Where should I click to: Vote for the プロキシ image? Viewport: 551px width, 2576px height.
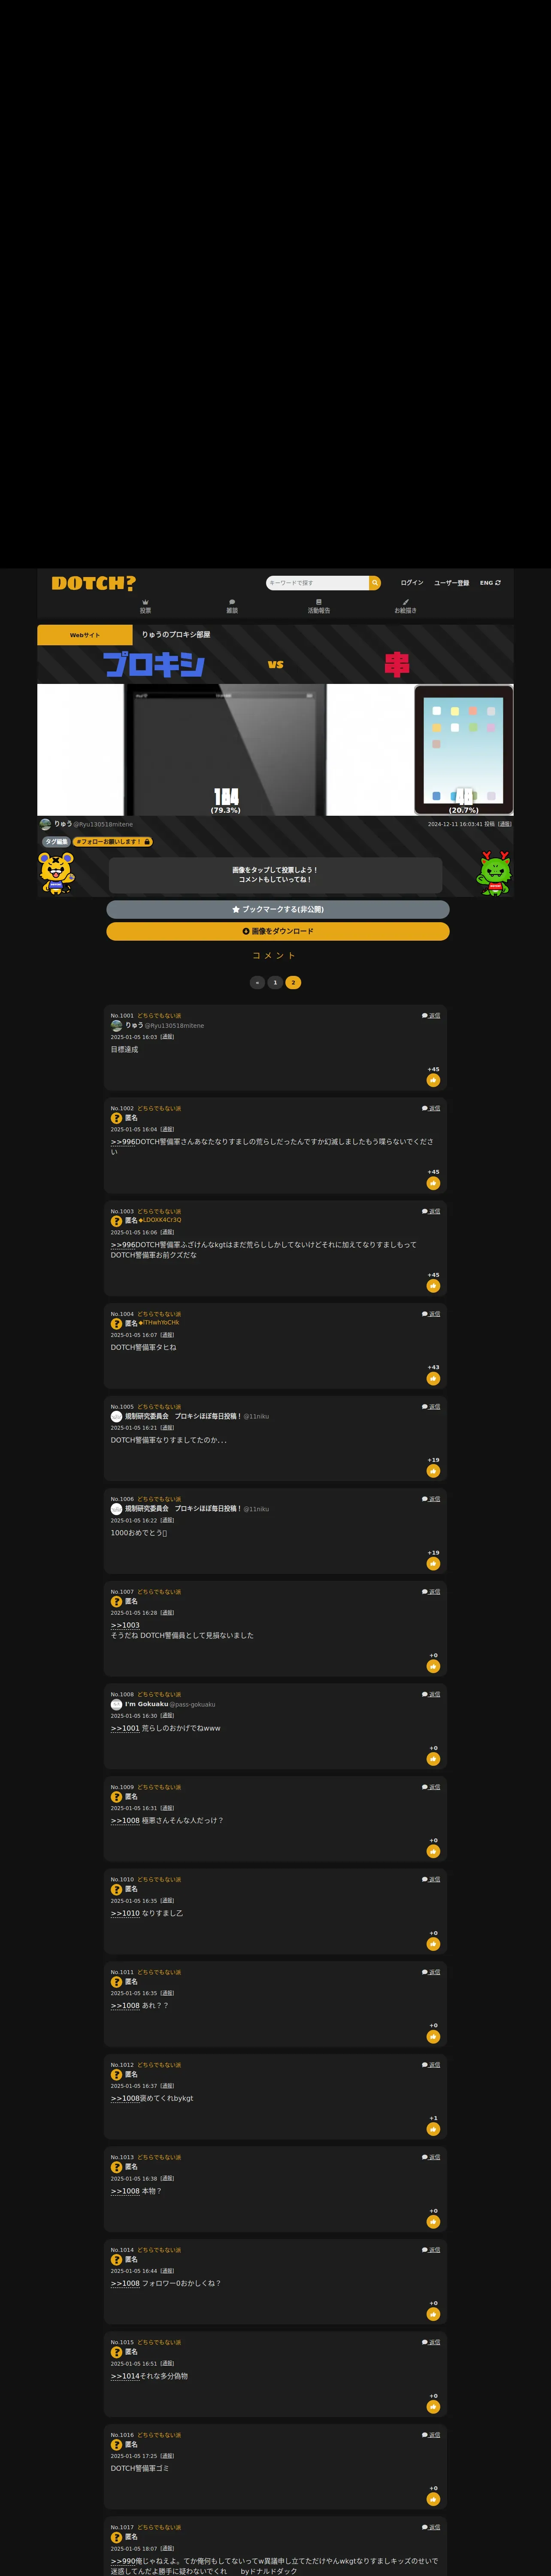(225, 750)
